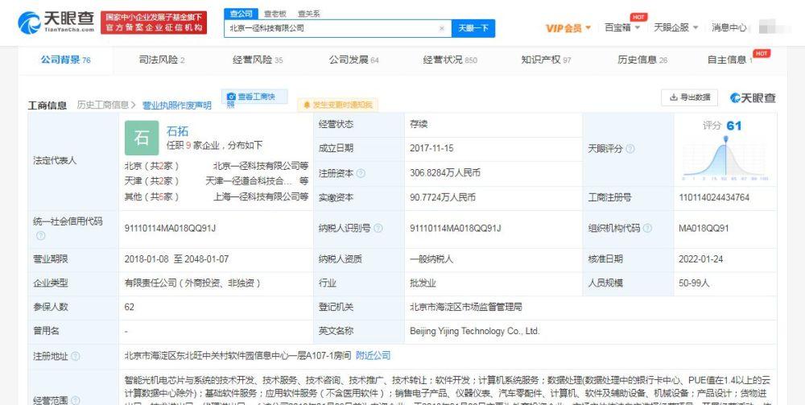
Task: Open 消息中心 message center
Action: (729, 27)
